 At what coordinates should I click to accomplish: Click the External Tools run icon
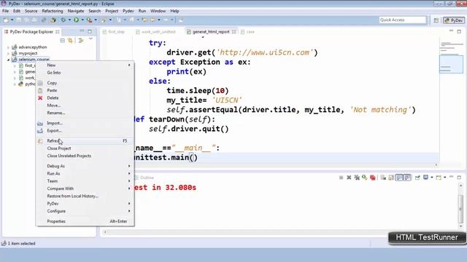click(x=89, y=20)
